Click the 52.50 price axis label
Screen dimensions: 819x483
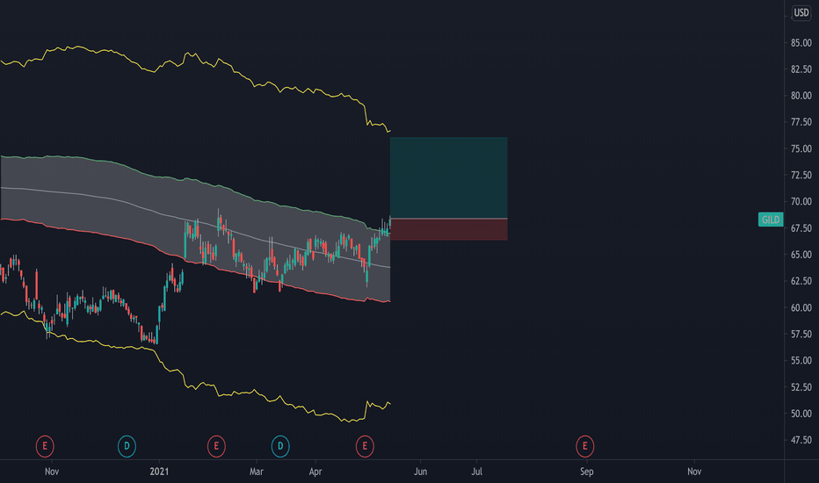pyautogui.click(x=801, y=387)
